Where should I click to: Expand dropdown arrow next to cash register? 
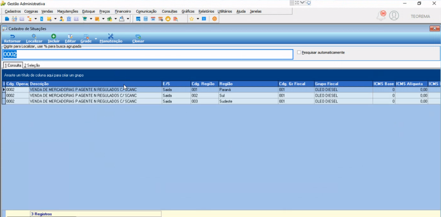(128, 19)
